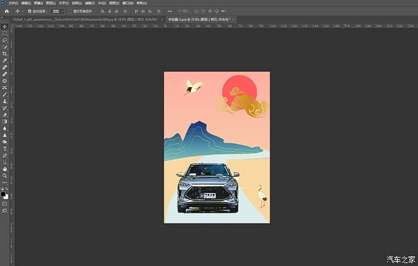
Task: Toggle the 显示变换控件 checkbox
Action: pos(70,11)
